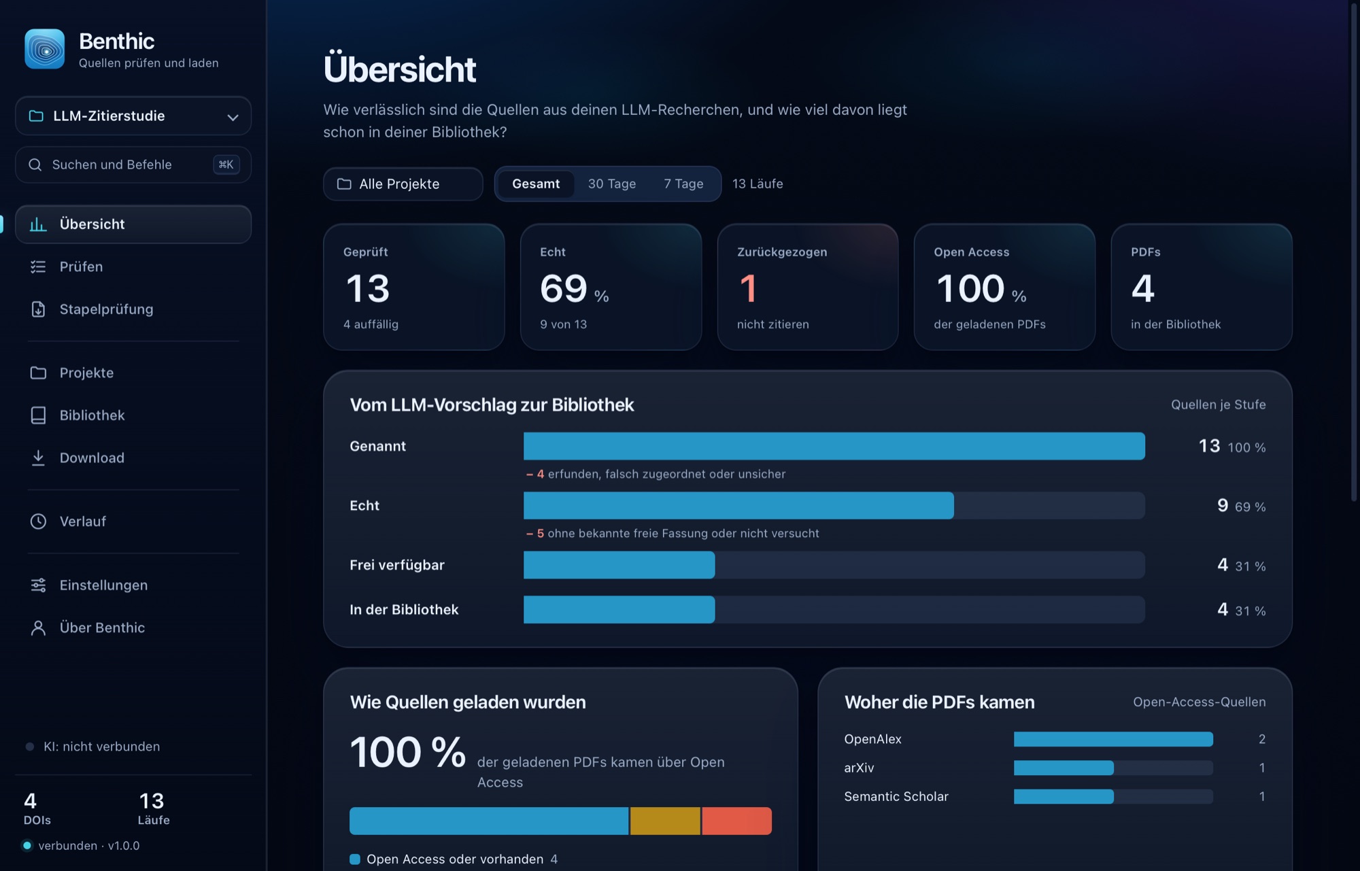
Task: Click the folder icon in Alle Projekte filter
Action: [344, 184]
